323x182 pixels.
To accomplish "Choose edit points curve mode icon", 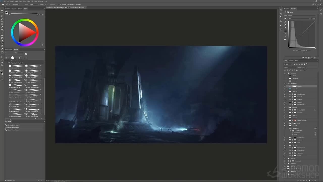I will [x=285, y=31].
